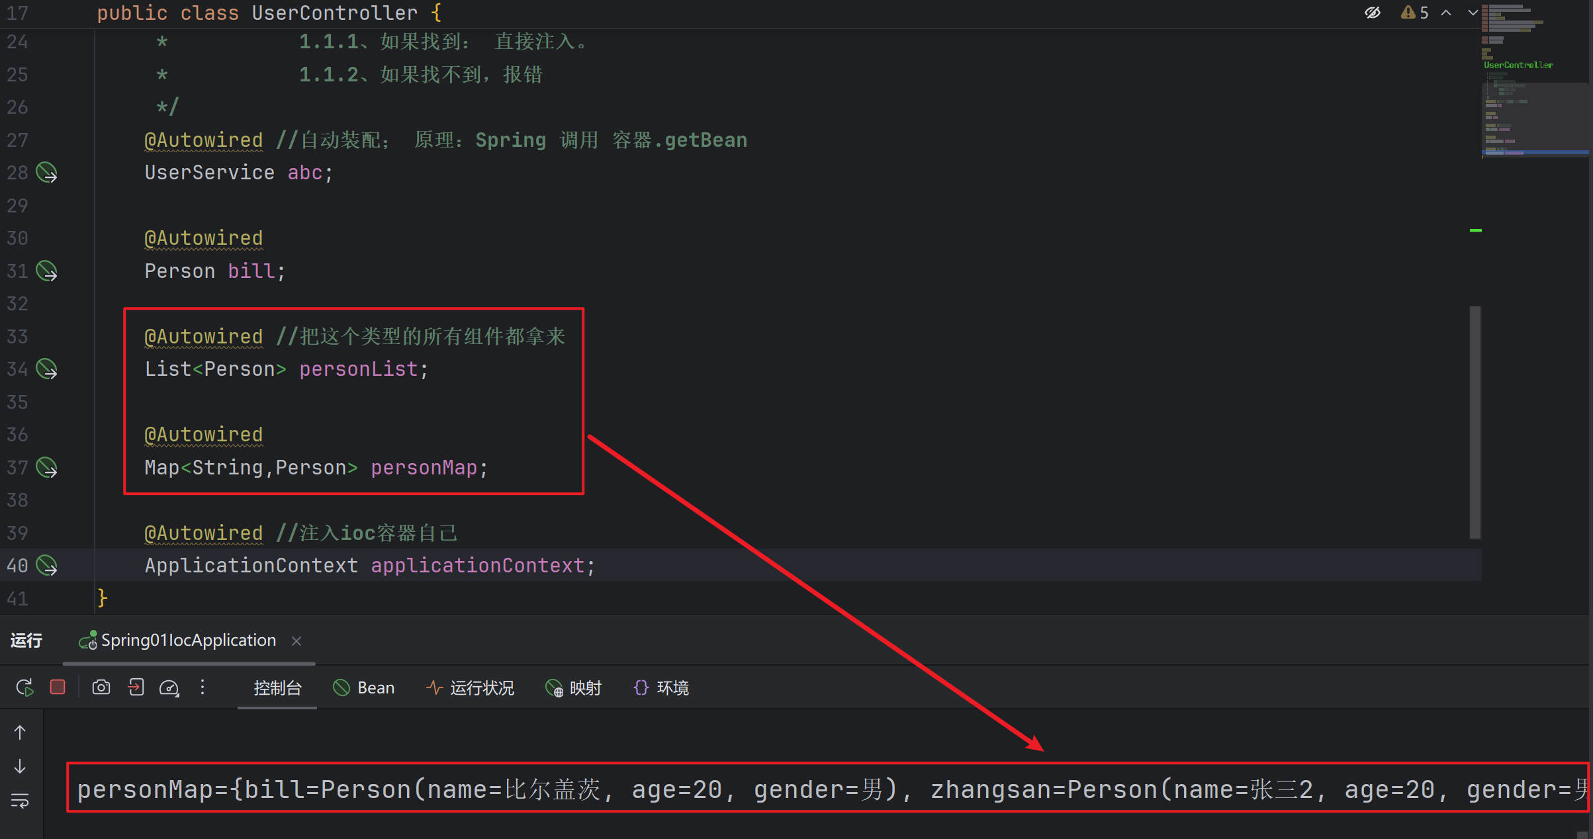Click the gutter icon next to applicationContext line
This screenshot has height=839, width=1593.
pyautogui.click(x=46, y=566)
